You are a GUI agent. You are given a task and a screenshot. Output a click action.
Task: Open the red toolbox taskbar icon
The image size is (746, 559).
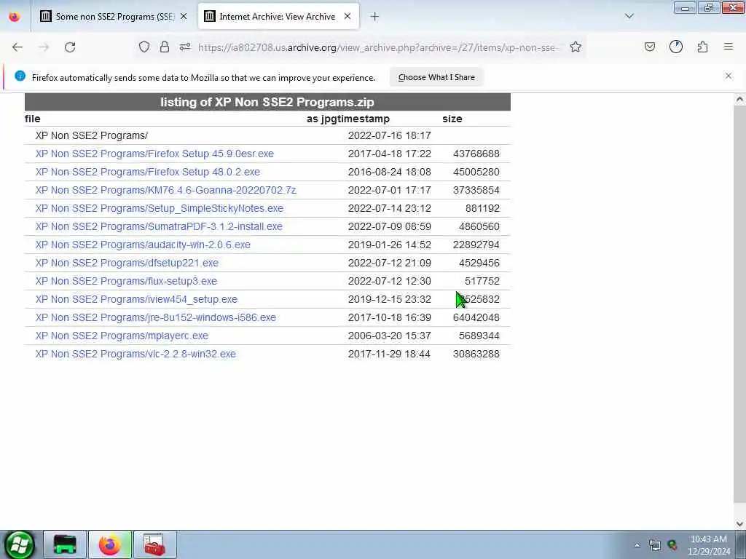point(154,544)
